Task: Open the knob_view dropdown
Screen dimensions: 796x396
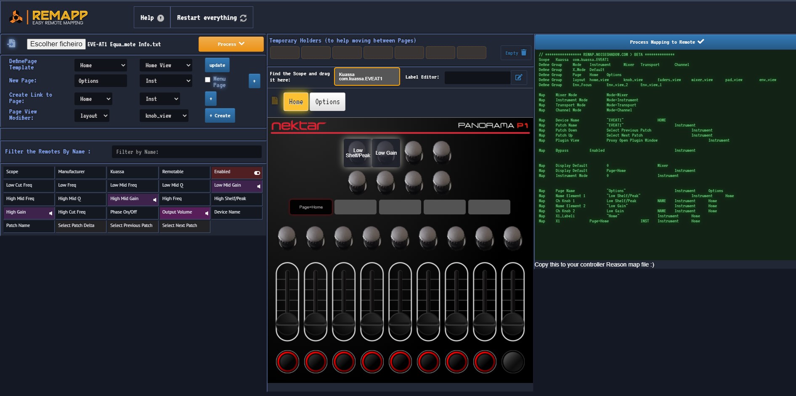Action: tap(164, 116)
